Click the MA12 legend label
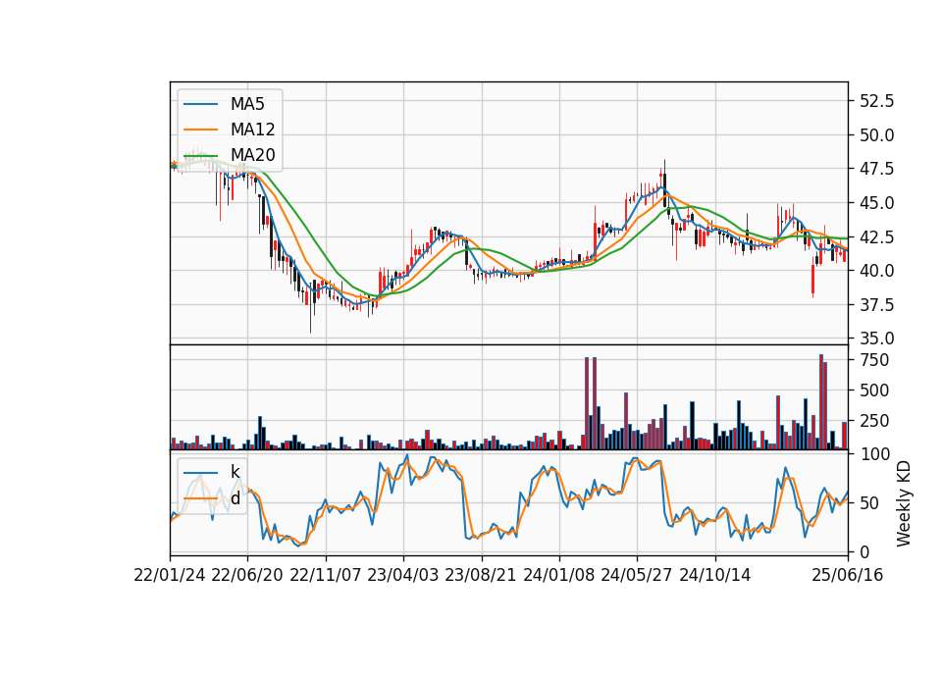The image size is (942, 677). 252,130
